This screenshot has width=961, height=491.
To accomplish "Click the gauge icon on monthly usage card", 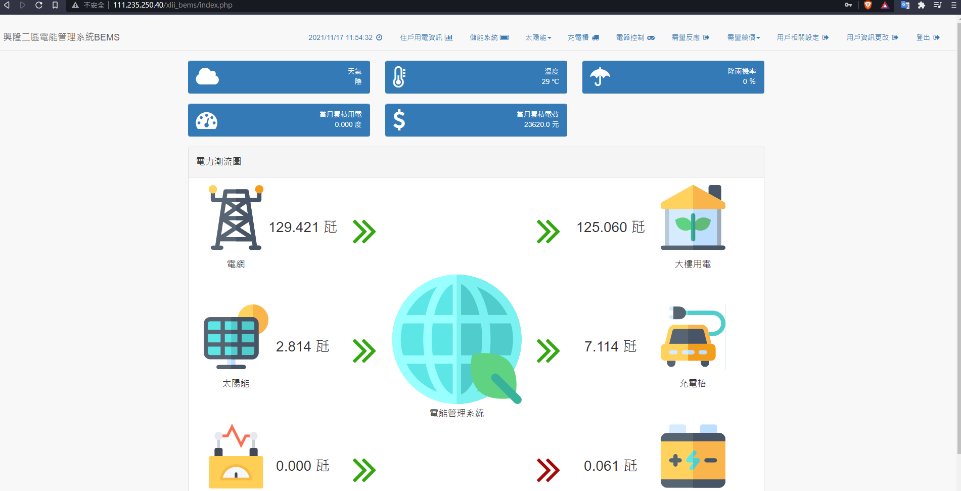I will click(207, 120).
